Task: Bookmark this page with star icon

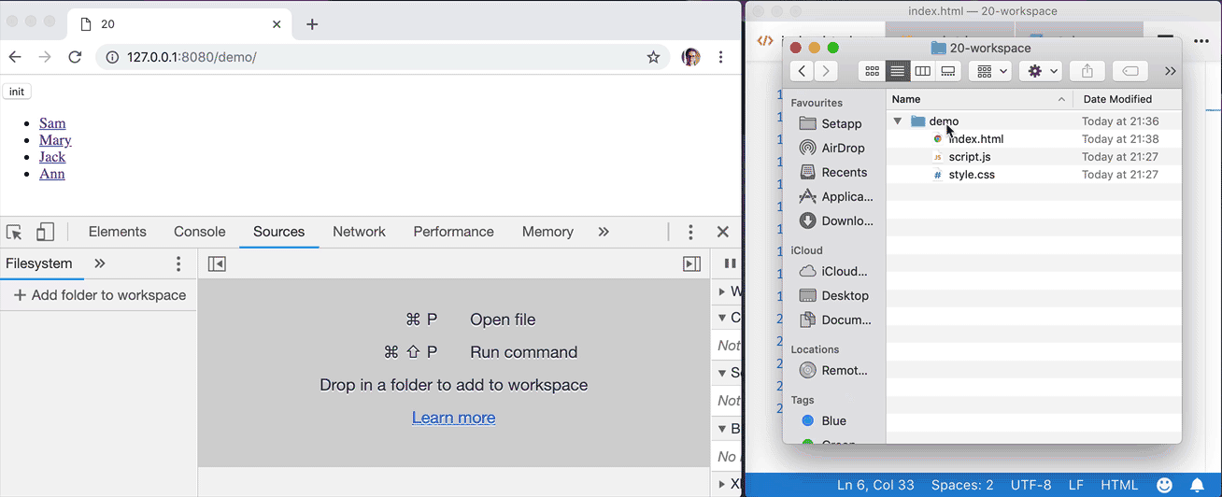Action: [x=653, y=57]
